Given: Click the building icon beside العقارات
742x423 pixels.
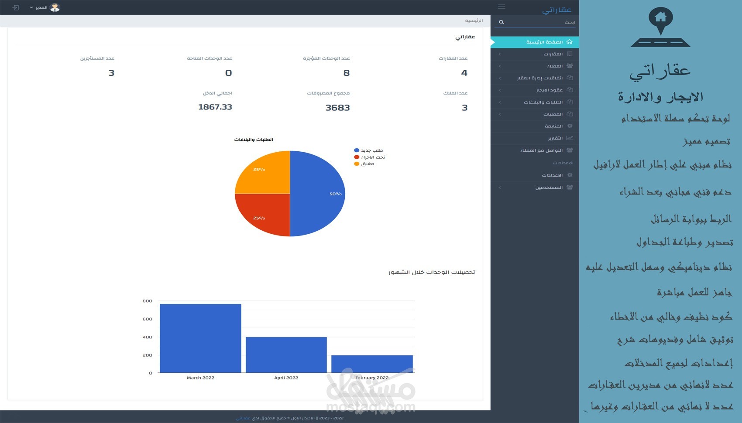Looking at the screenshot, I should pos(570,54).
